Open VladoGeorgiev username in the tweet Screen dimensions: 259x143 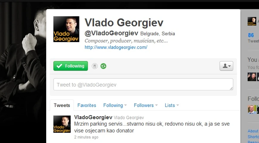93,117
